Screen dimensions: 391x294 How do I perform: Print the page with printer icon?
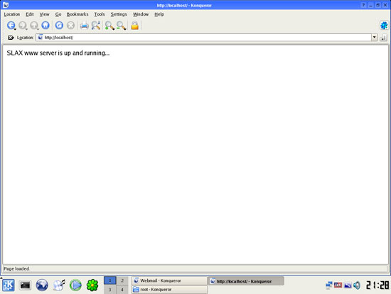click(x=84, y=25)
